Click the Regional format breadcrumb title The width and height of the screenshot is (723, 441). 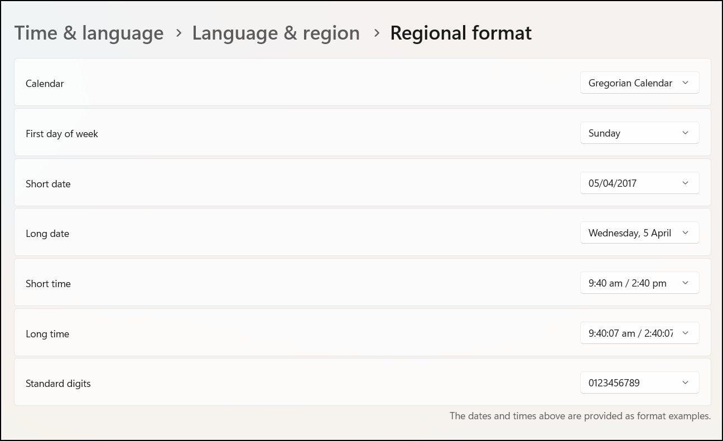461,33
